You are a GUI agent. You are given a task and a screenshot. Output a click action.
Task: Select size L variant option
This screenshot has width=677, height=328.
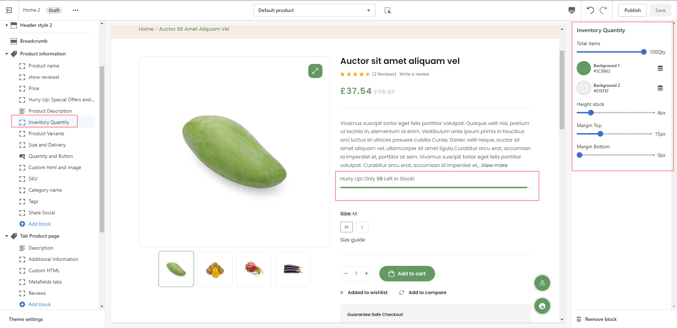tap(362, 227)
